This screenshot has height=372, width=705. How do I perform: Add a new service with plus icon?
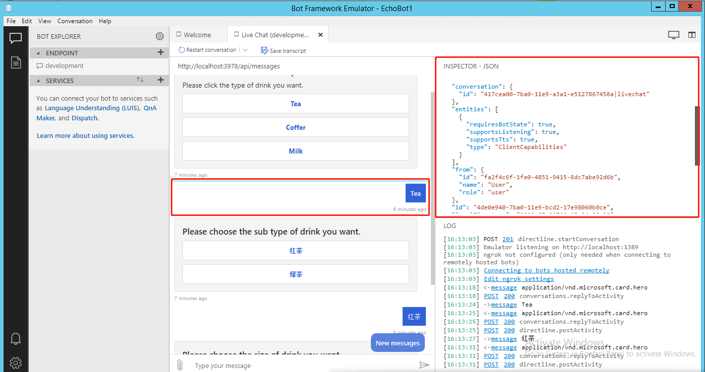tap(161, 80)
